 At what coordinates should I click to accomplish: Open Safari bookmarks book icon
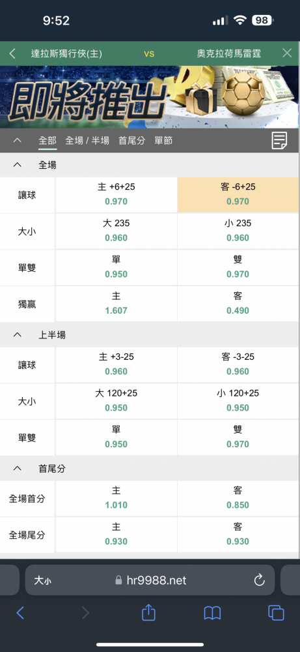[x=212, y=613]
